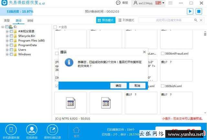Tick the Users folder checkbox
The width and height of the screenshot is (207, 140).
pos(11,50)
